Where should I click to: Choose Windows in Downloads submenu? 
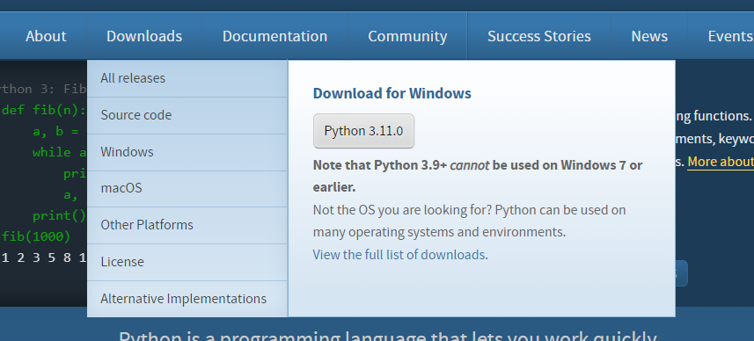tap(187, 152)
